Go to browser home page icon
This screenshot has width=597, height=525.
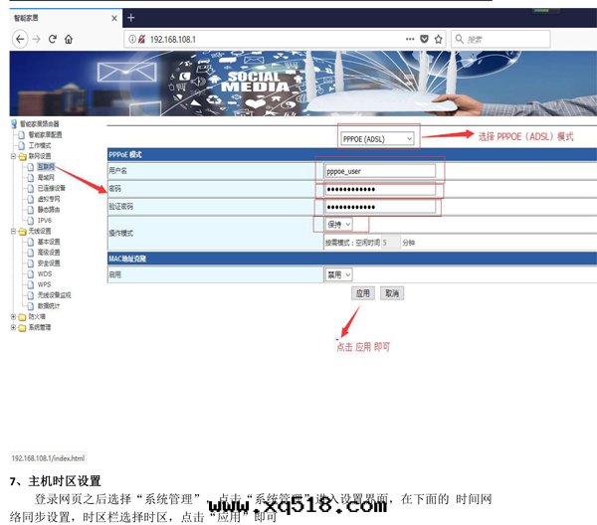(x=68, y=39)
